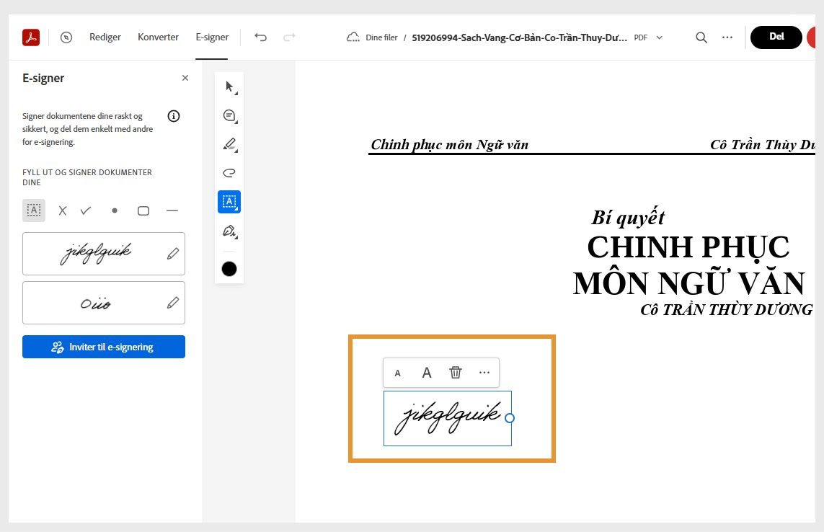Redo the last action
824x532 pixels.
coord(289,37)
